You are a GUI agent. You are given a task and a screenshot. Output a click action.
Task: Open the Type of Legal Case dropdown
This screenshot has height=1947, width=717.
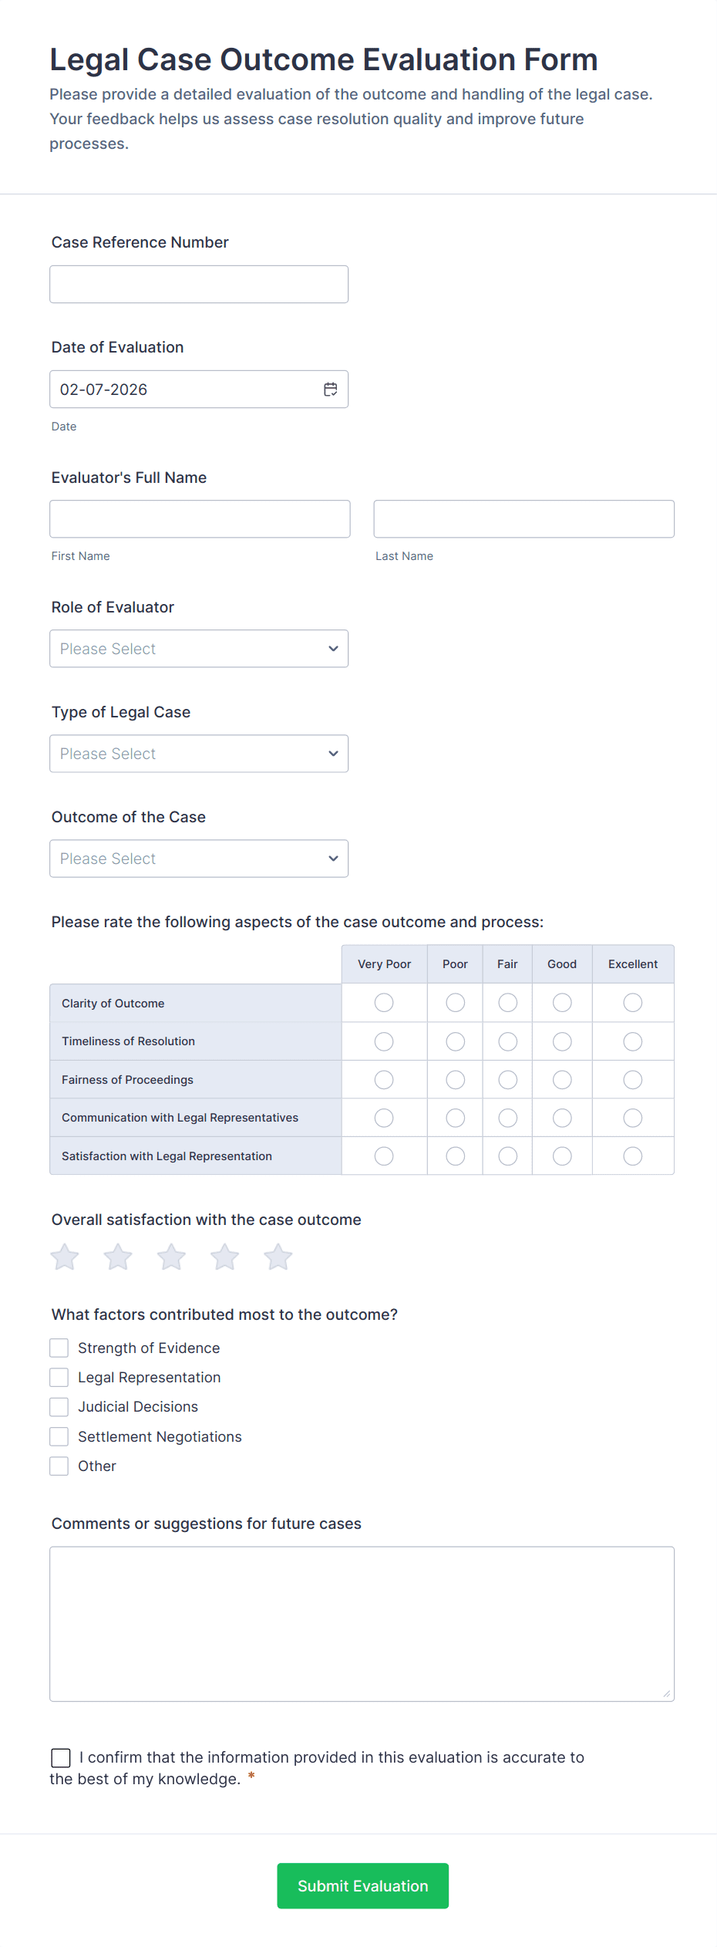199,754
